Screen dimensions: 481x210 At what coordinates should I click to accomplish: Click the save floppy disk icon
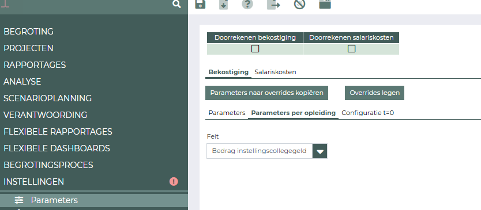pyautogui.click(x=200, y=4)
